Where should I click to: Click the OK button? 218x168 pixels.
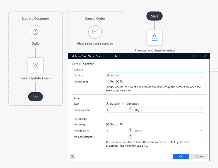(x=181, y=156)
